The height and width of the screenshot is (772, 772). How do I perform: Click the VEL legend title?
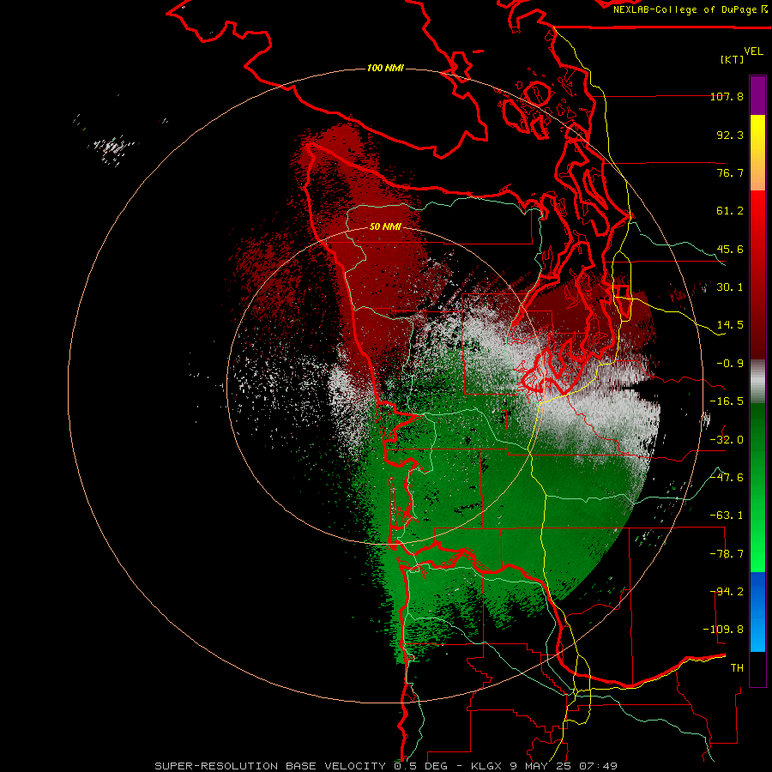pos(753,51)
